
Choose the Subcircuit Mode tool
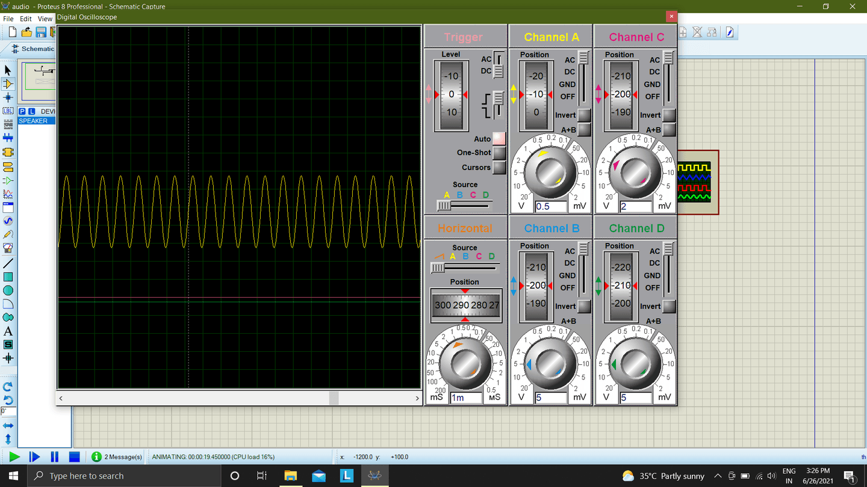pyautogui.click(x=8, y=152)
